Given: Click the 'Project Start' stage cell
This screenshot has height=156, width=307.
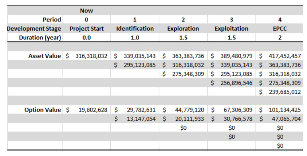Looking at the screenshot, I should [86, 28].
